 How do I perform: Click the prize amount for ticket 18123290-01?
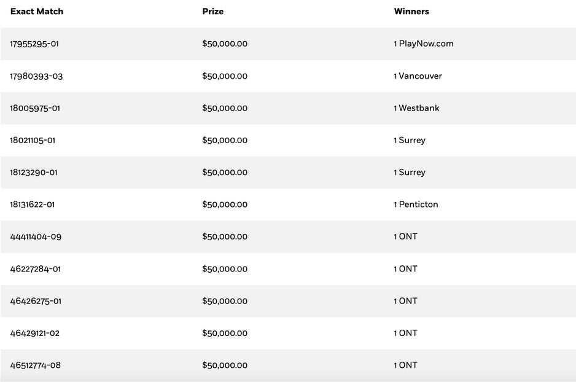point(225,173)
